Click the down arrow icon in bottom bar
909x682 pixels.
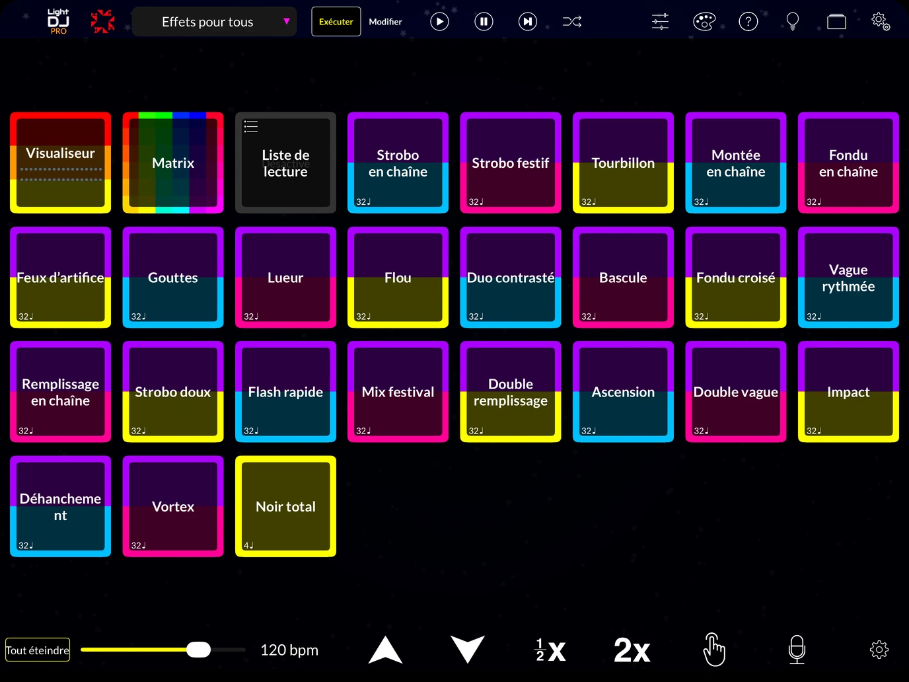click(x=468, y=650)
